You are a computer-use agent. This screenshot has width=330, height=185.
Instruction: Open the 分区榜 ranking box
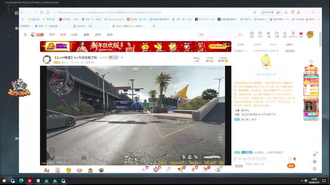click(x=210, y=59)
